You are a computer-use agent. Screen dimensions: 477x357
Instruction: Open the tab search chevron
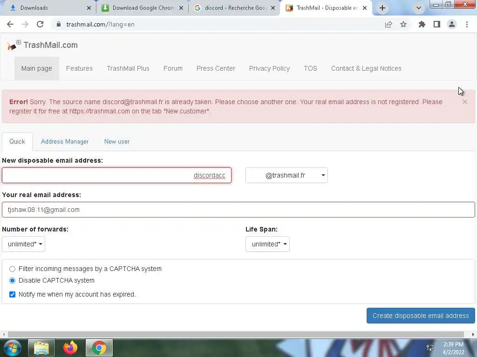tap(419, 8)
